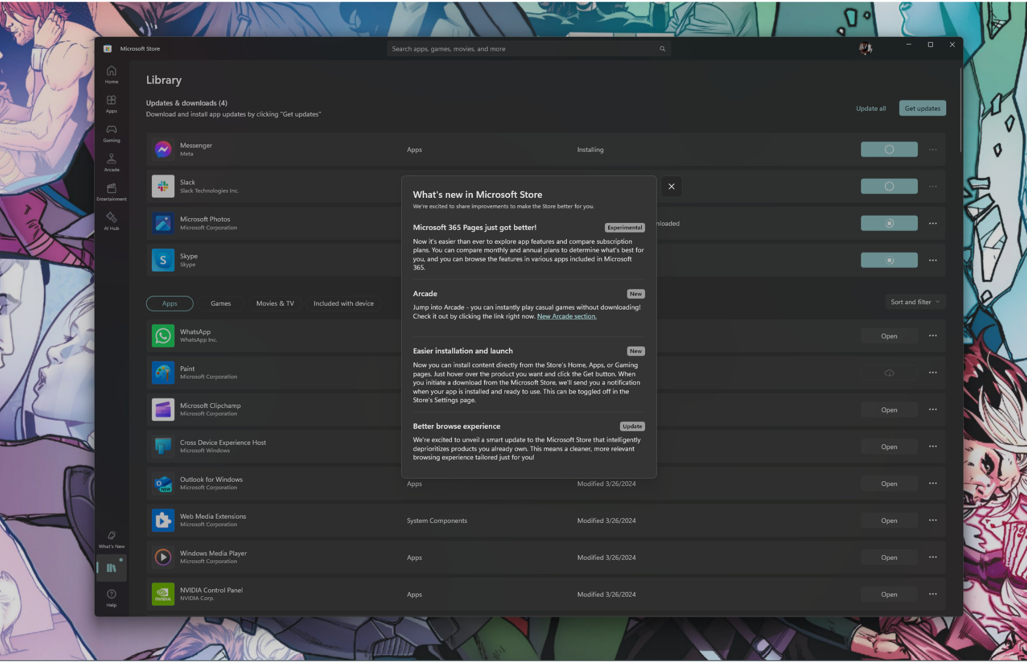1027x663 pixels.
Task: Click the Library page vertical scrollbar
Action: click(x=961, y=110)
